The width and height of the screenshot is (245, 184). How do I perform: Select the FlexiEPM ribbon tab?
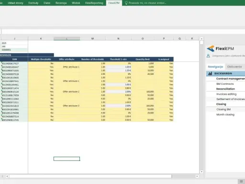(x=114, y=3)
